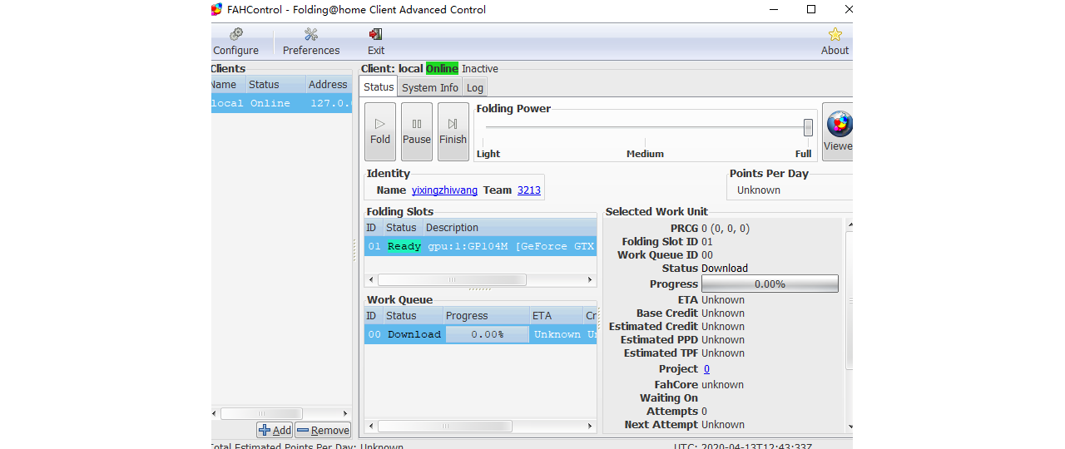Click Work Queue scrollbar right arrow

click(590, 426)
